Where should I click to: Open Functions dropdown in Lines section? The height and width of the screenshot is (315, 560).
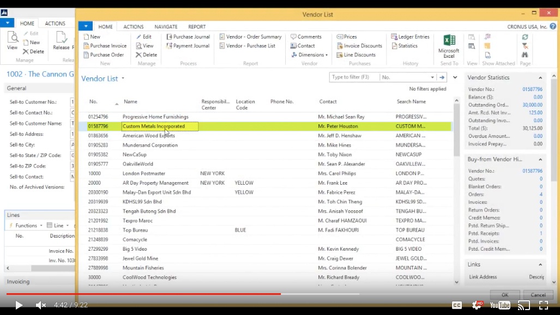(26, 226)
